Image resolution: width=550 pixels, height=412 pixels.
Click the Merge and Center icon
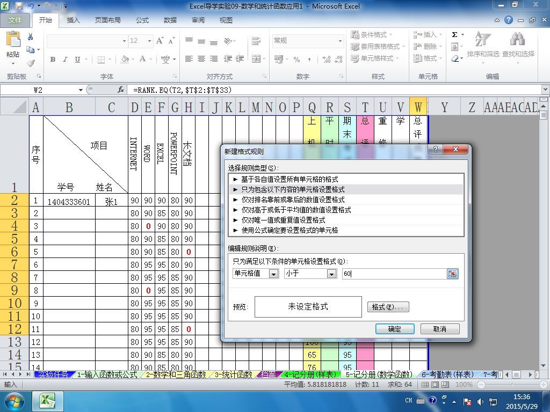click(256, 59)
